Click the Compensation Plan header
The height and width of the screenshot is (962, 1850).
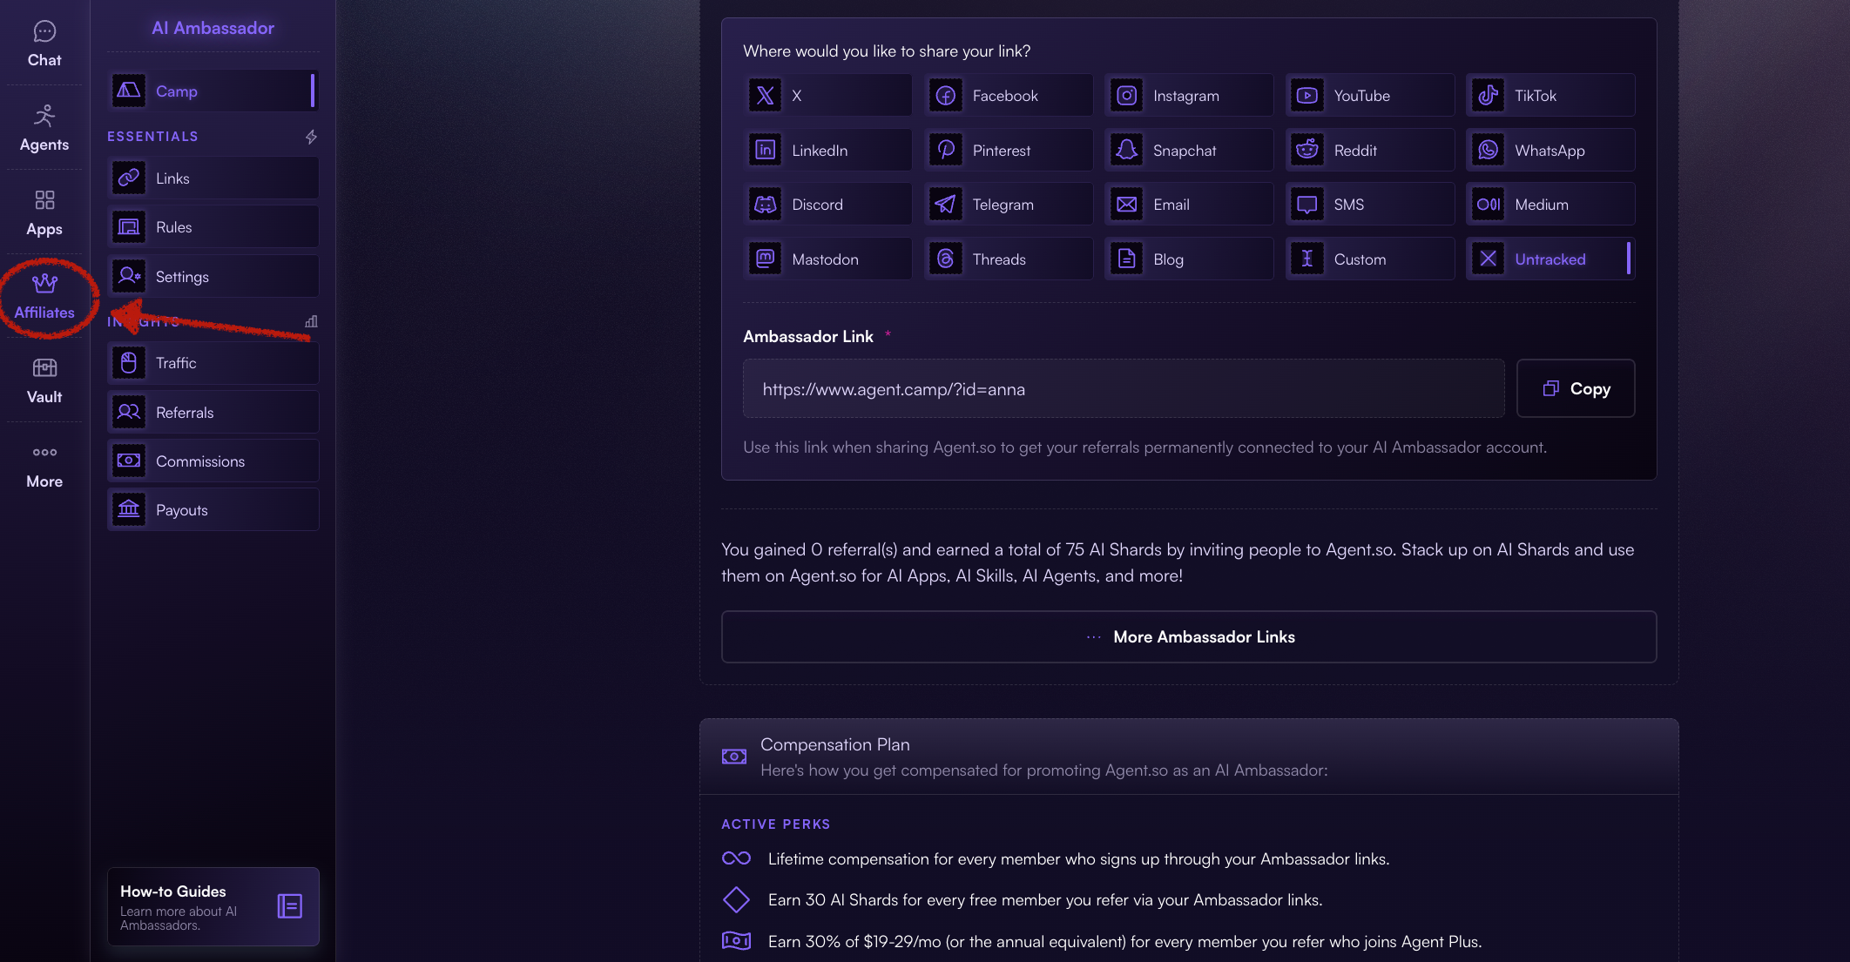[x=1189, y=757]
